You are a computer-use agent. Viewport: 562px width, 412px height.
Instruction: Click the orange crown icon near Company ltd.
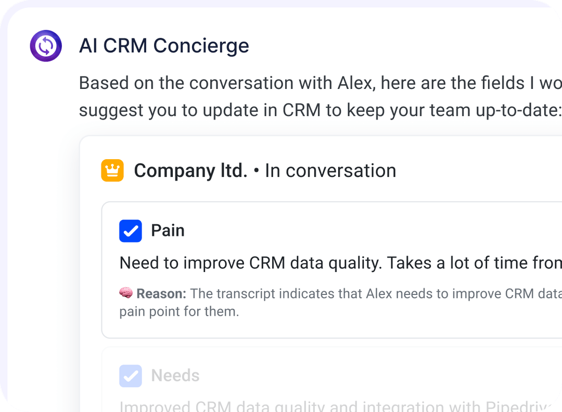(x=112, y=170)
